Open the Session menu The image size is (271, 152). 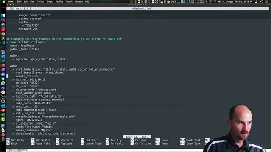click(41, 2)
